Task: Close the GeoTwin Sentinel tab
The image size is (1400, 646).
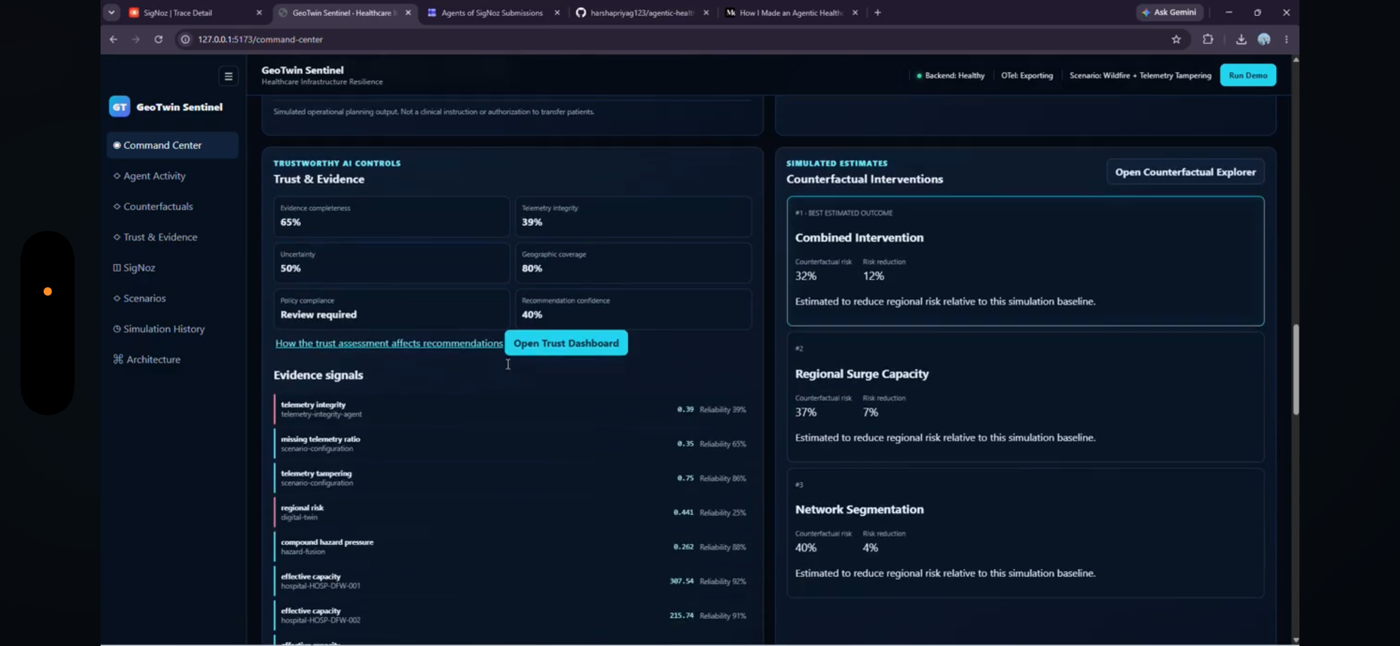Action: coord(408,13)
